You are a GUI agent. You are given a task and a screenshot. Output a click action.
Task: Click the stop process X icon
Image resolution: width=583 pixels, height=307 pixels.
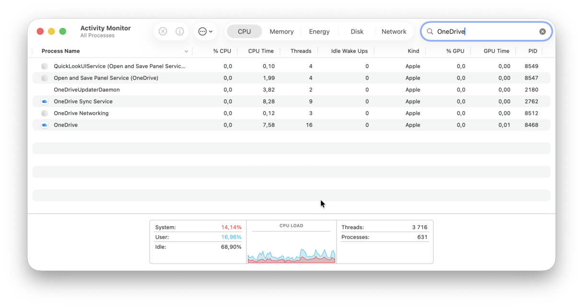click(x=163, y=32)
